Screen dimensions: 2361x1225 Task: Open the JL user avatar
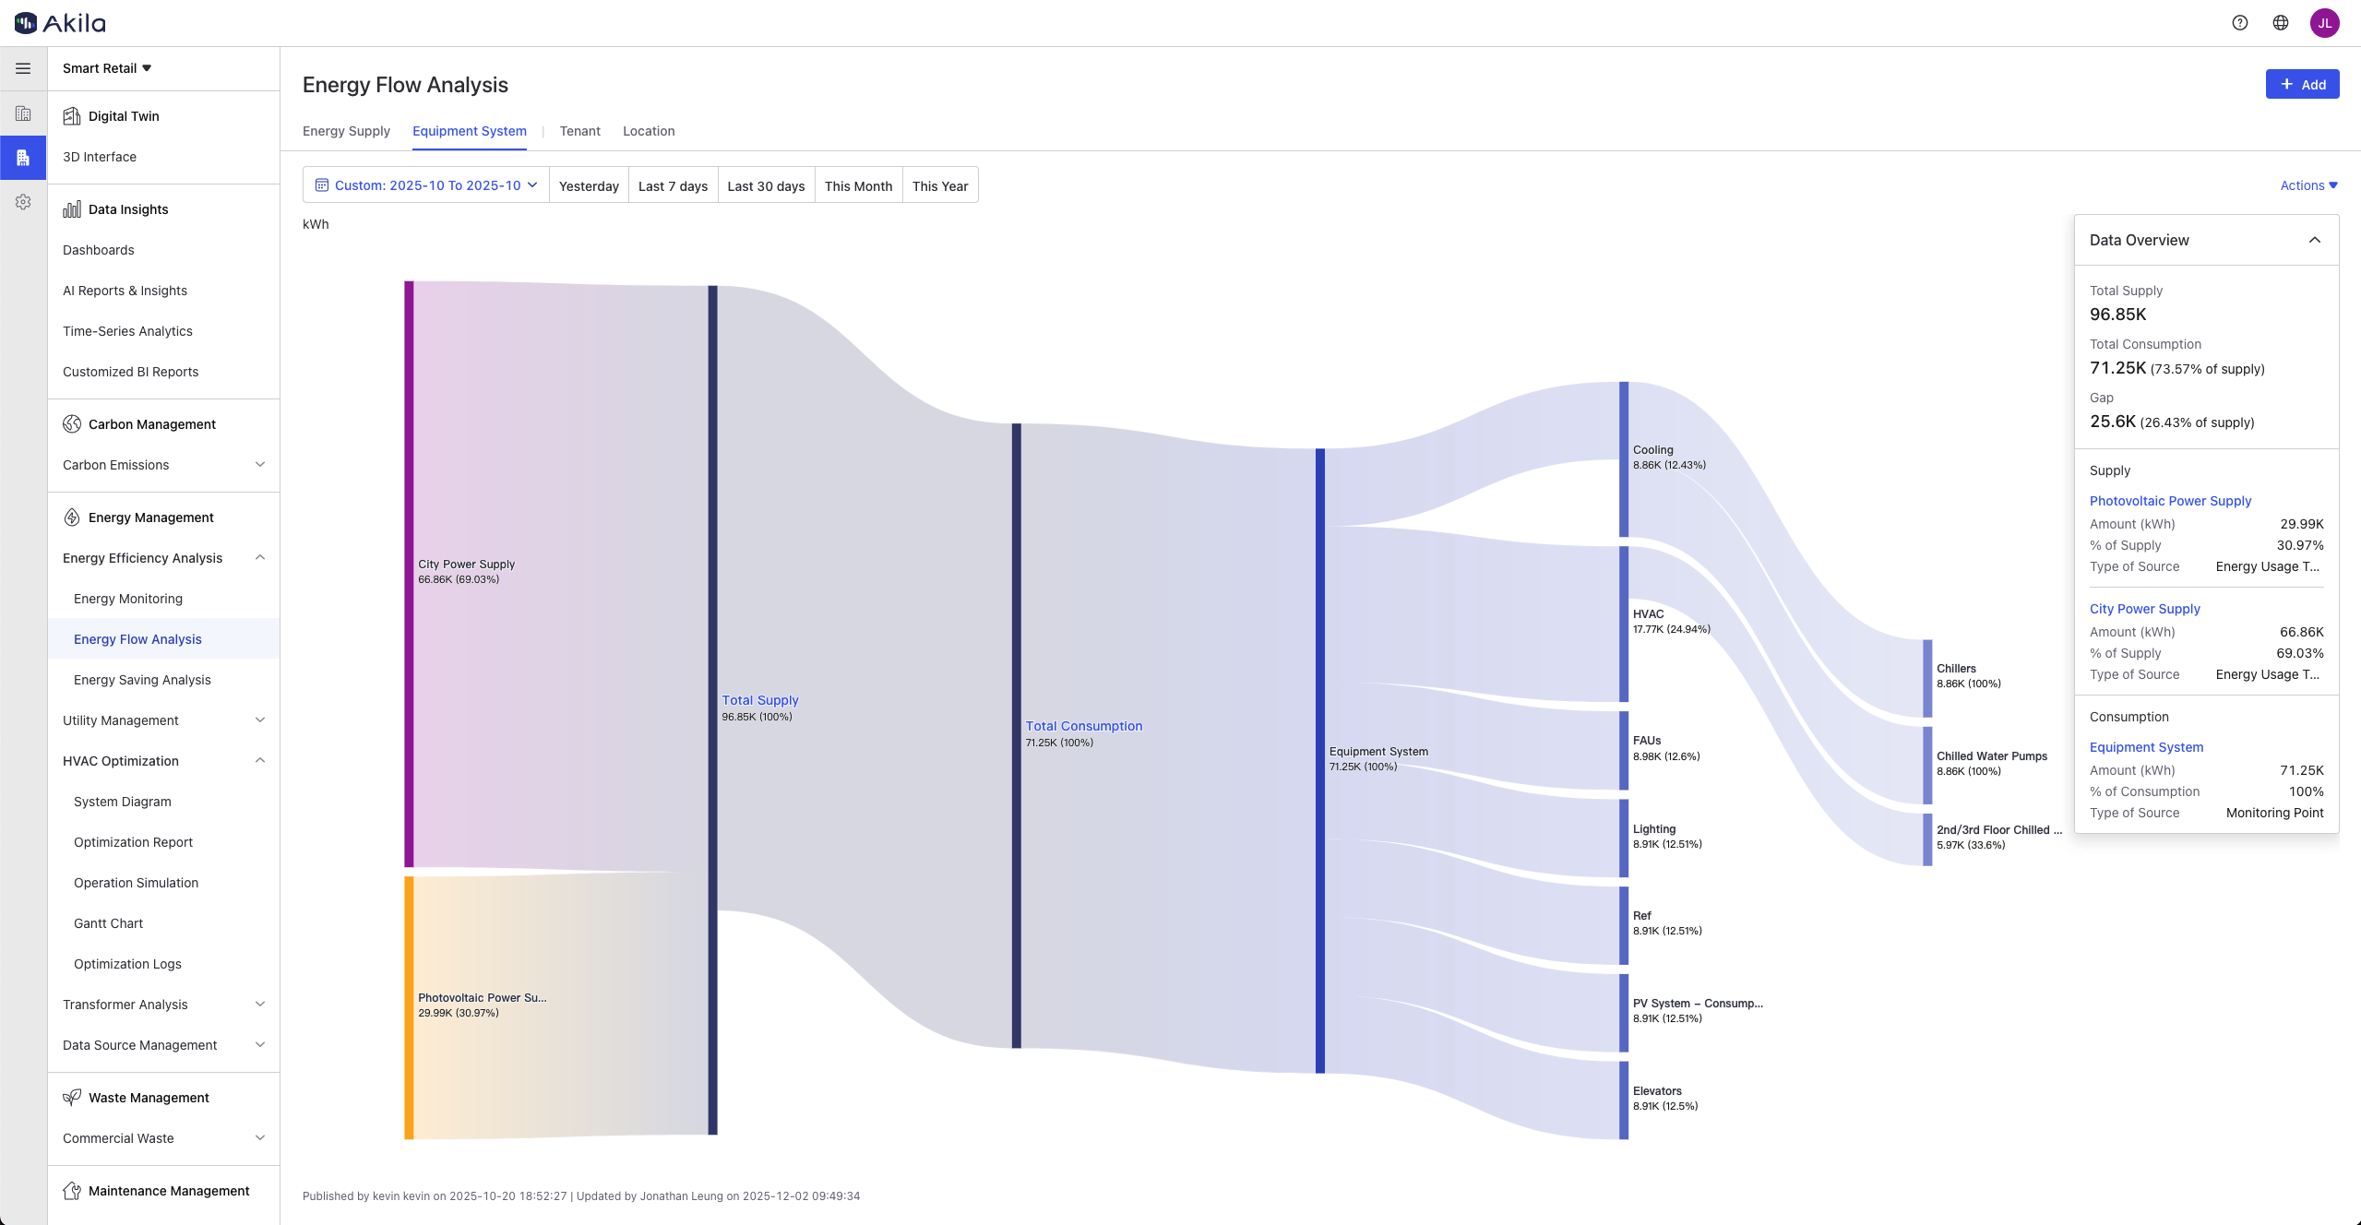2324,23
